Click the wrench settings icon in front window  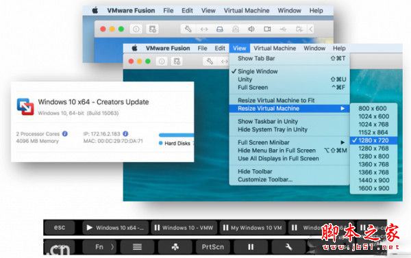coord(210,62)
